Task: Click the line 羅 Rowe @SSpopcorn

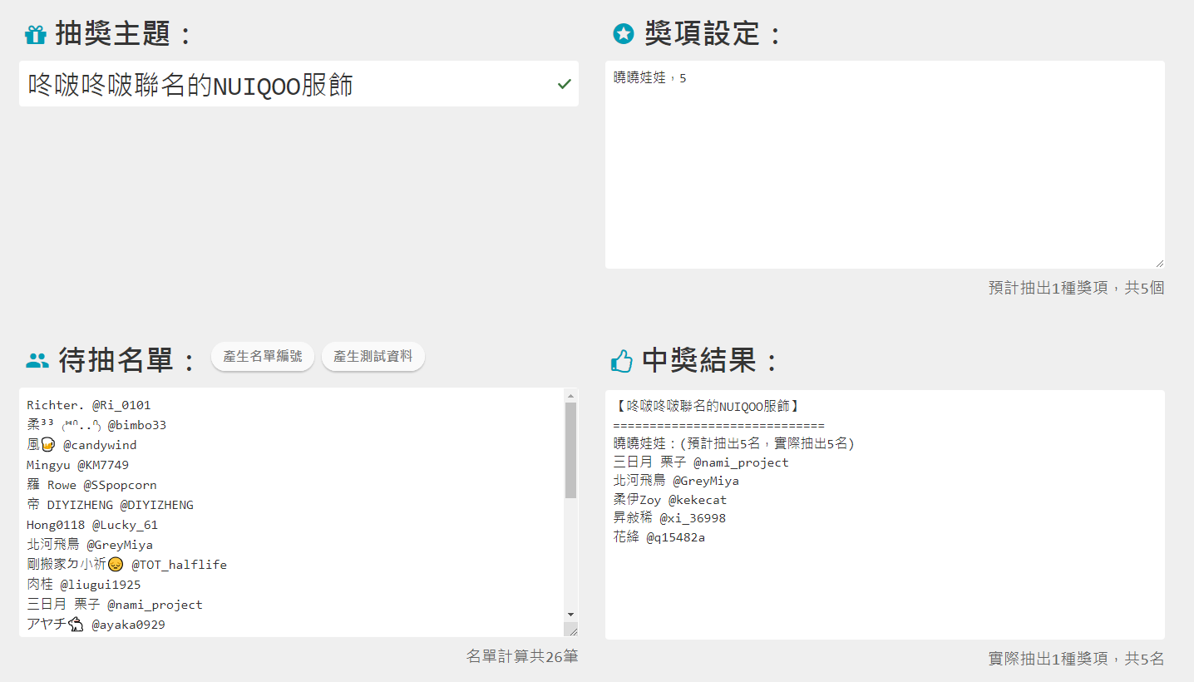Action: pos(91,485)
